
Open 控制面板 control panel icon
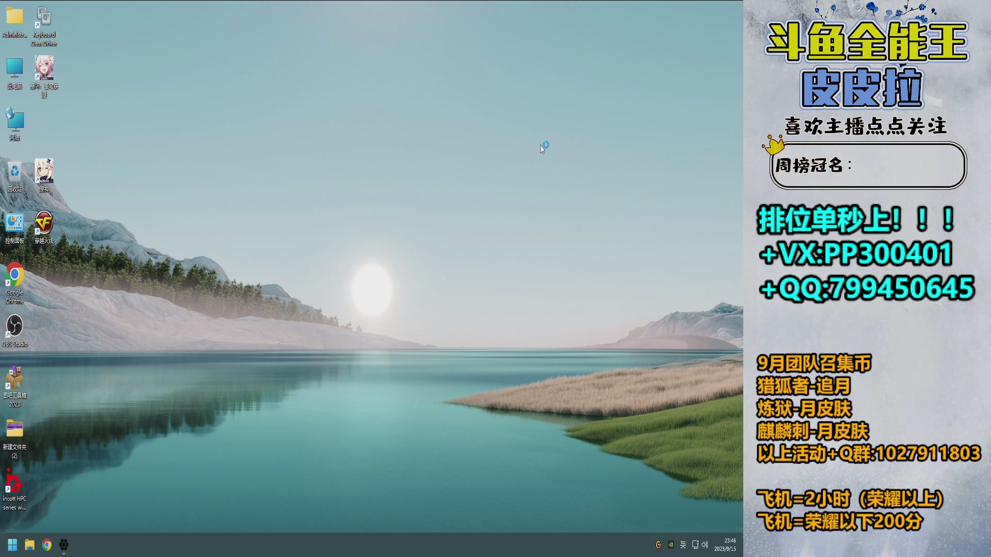coord(14,222)
